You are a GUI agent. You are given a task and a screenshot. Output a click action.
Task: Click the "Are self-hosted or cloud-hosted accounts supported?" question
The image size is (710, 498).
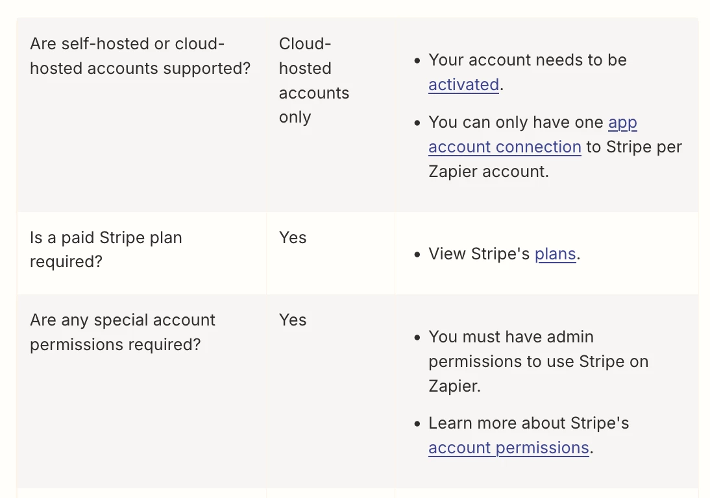tap(140, 56)
